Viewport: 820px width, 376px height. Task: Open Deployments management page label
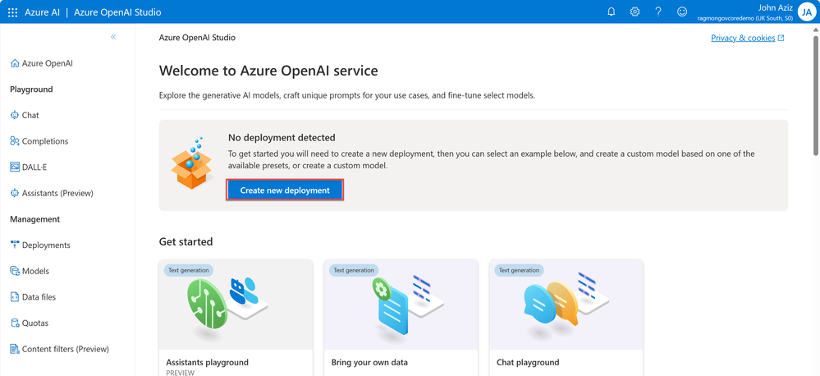[x=46, y=245]
